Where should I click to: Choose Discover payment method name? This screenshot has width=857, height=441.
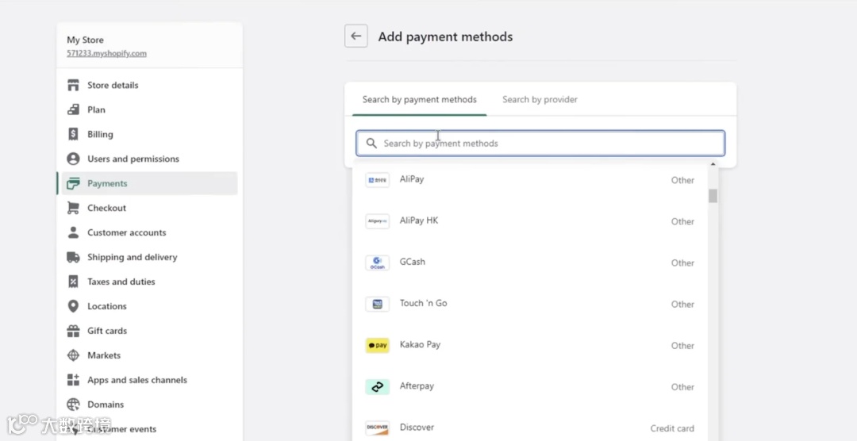coord(417,428)
